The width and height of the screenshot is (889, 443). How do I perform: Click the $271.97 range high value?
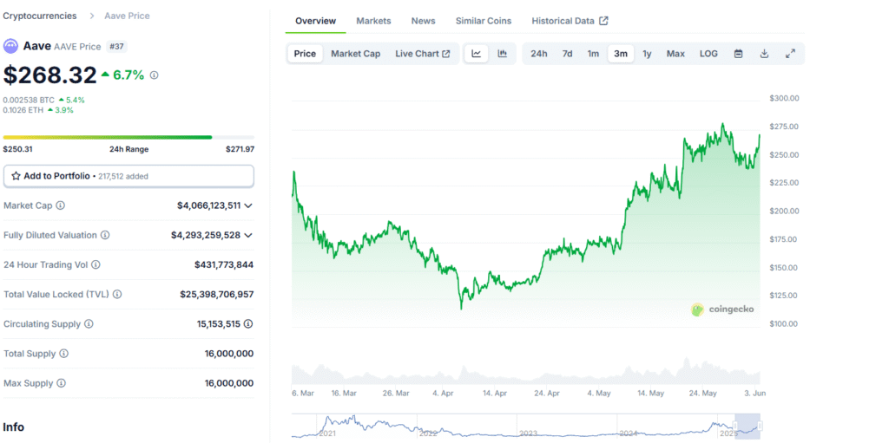(x=240, y=150)
